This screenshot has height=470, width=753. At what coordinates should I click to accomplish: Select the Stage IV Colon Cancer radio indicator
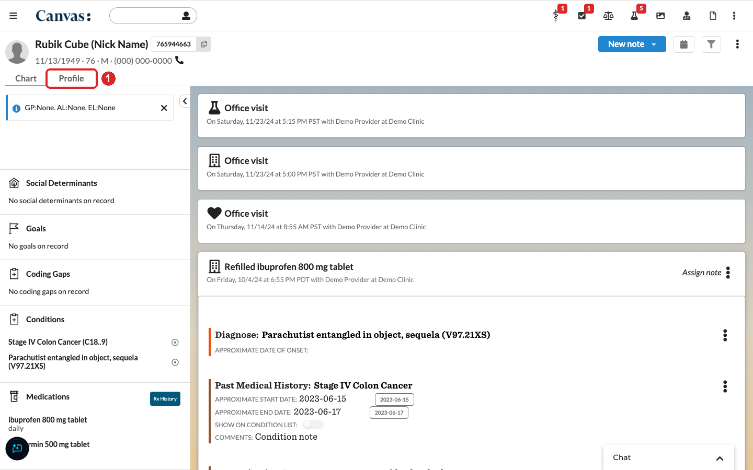175,343
